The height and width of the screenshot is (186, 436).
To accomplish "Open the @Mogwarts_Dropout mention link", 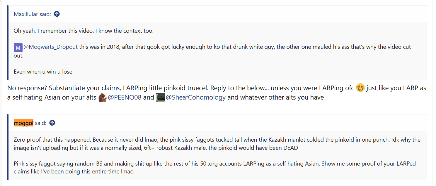I will 50,47.
